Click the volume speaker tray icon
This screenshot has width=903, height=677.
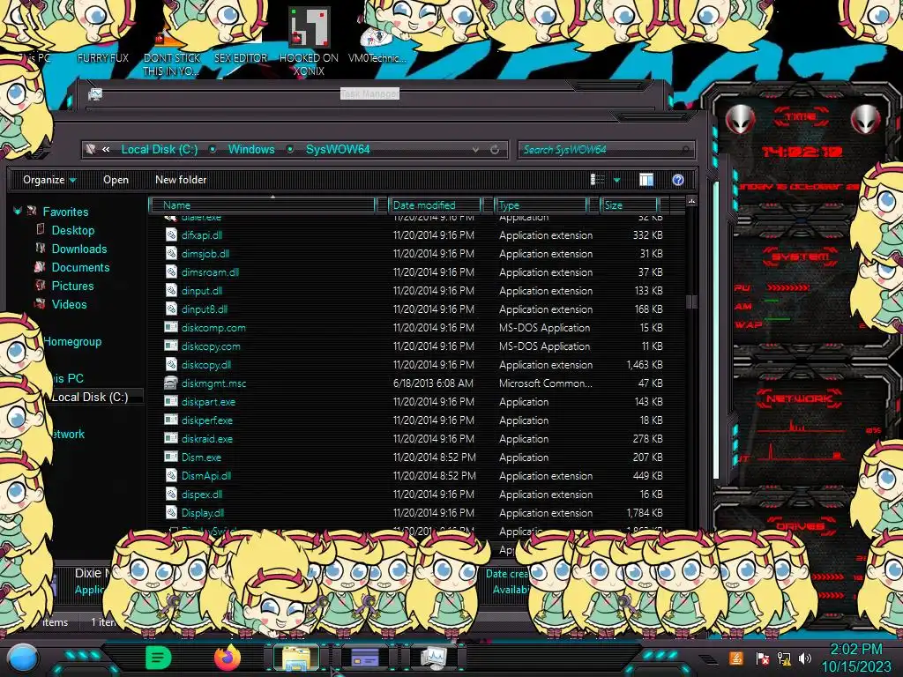tap(805, 658)
